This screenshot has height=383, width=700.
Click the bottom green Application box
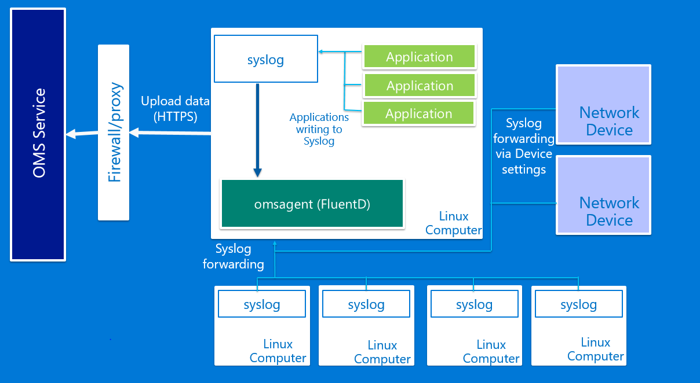click(x=418, y=113)
